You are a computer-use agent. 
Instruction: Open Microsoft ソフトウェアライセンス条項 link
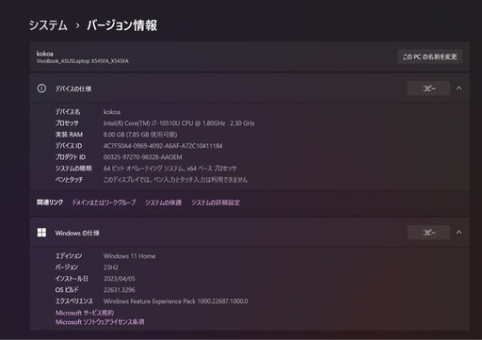click(x=100, y=322)
